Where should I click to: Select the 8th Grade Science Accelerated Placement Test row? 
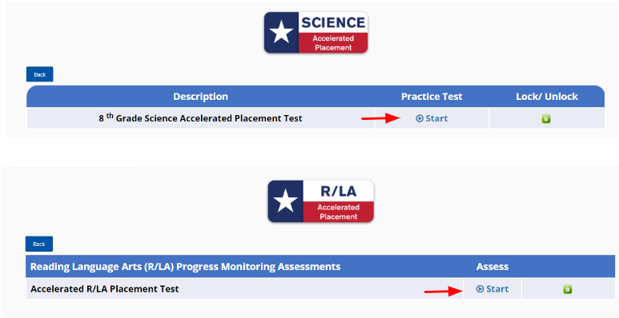(x=316, y=118)
